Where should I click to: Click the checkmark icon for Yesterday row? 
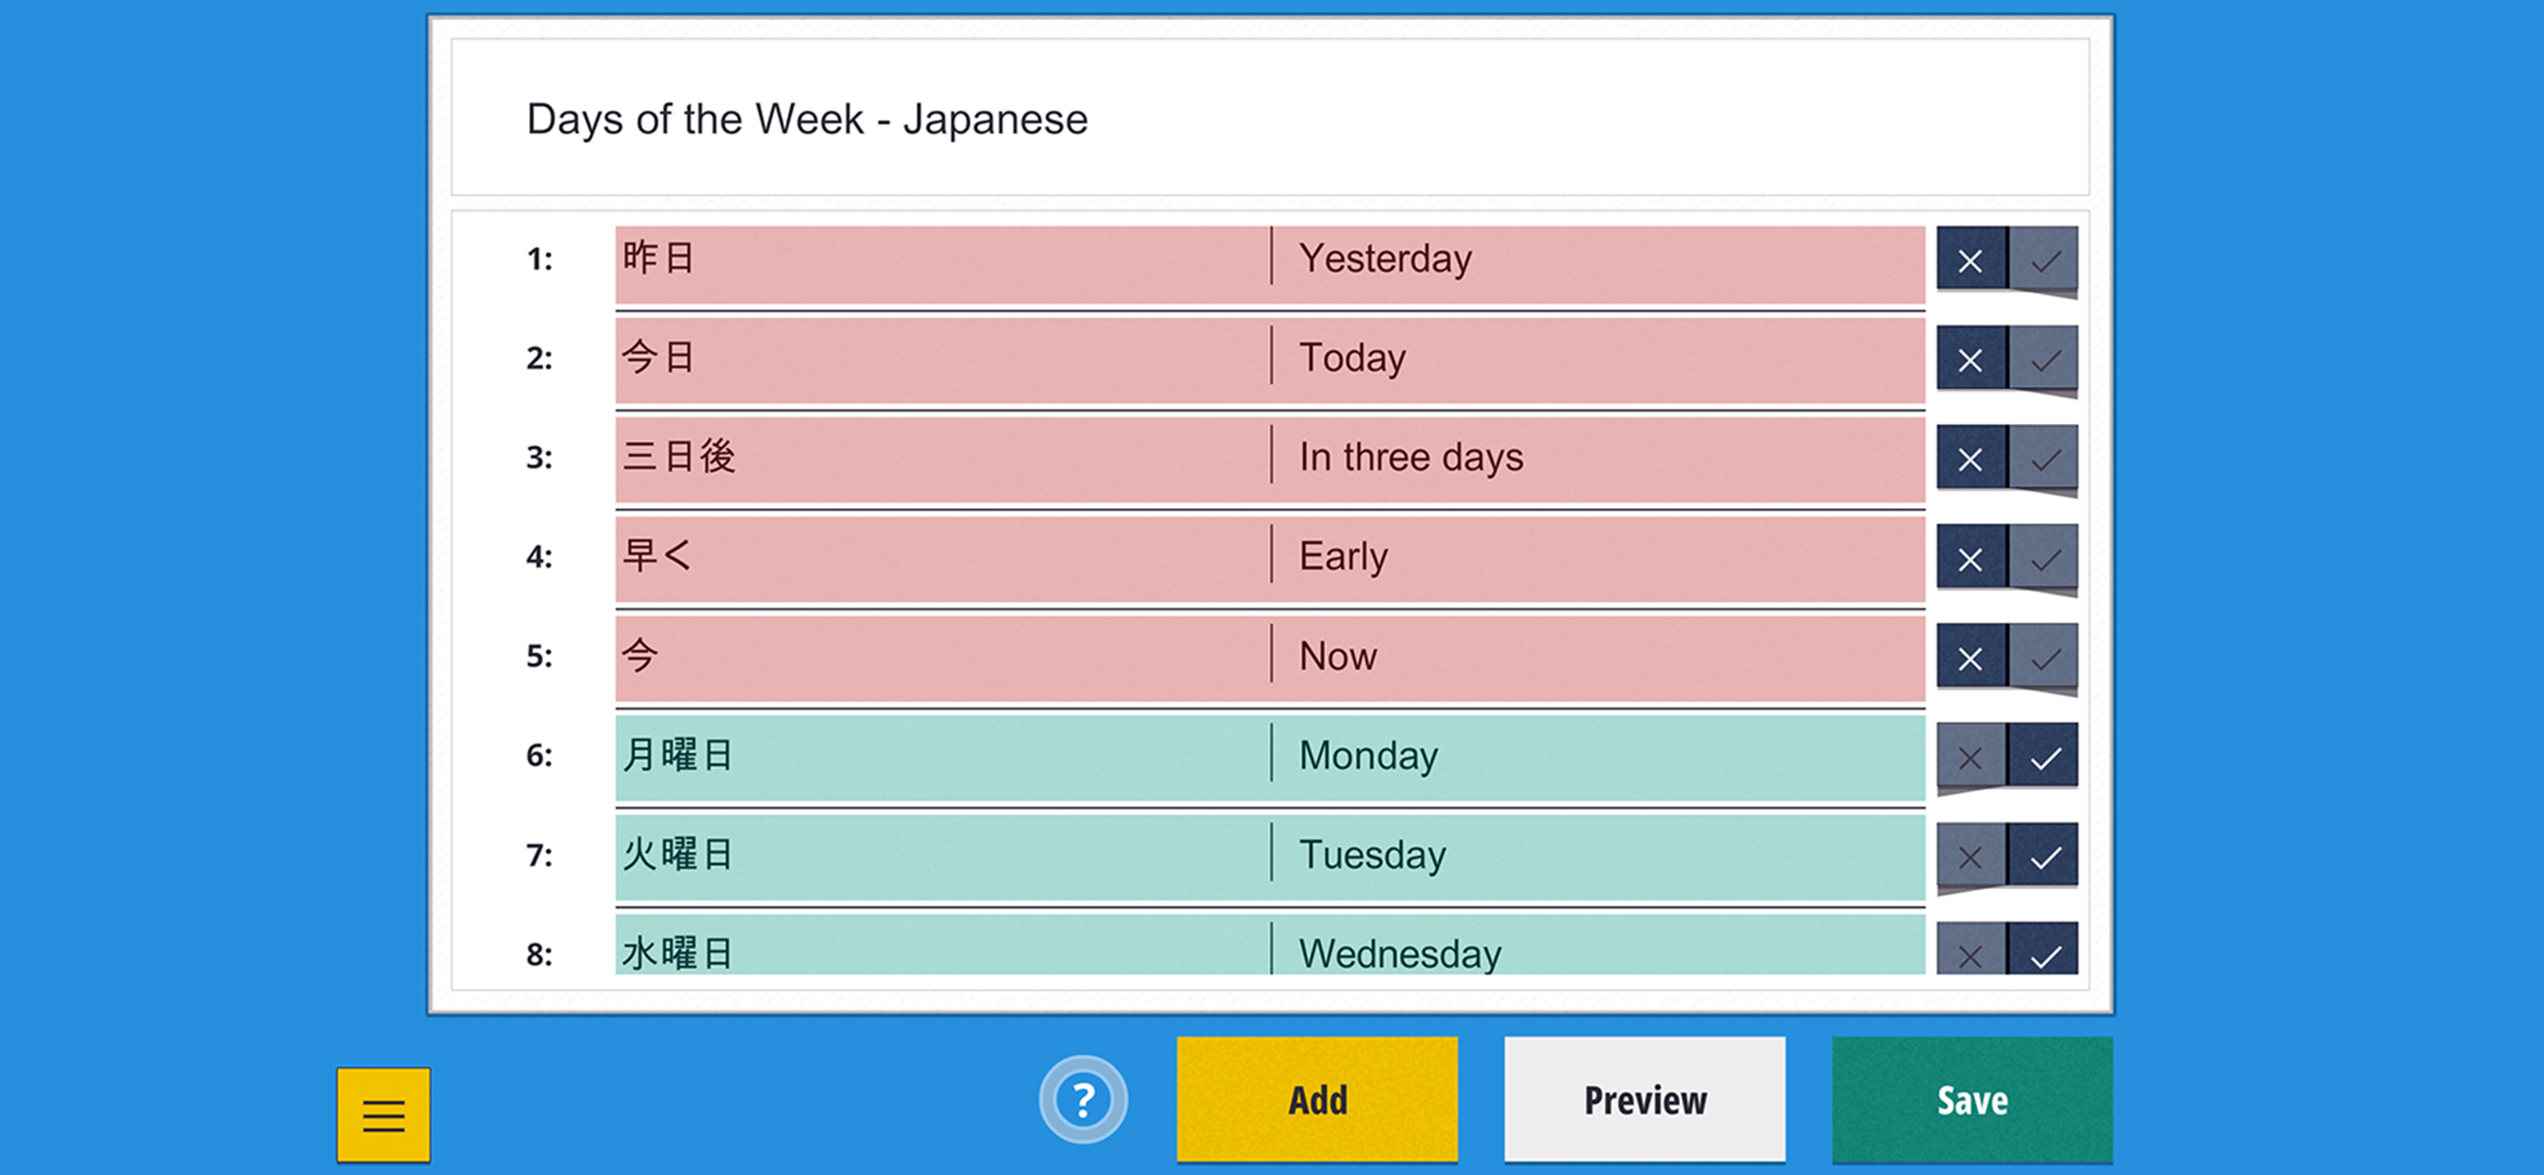point(2043,261)
